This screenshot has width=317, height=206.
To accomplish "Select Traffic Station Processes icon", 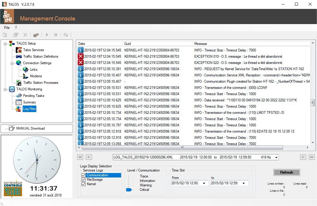I will click(19, 82).
